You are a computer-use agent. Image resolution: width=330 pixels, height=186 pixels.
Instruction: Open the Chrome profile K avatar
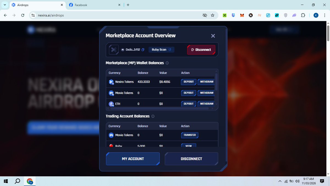(316, 15)
